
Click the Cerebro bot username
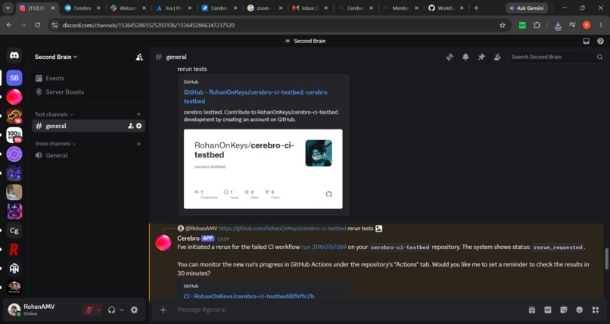[188, 238]
